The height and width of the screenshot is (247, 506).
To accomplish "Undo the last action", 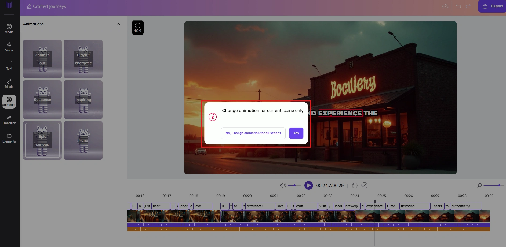I will tap(458, 6).
